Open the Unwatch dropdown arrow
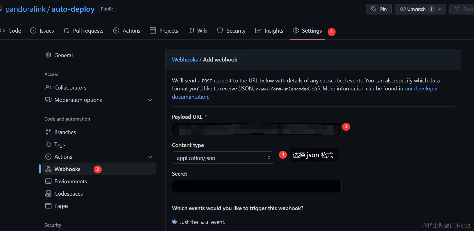This screenshot has width=474, height=231. coord(440,9)
